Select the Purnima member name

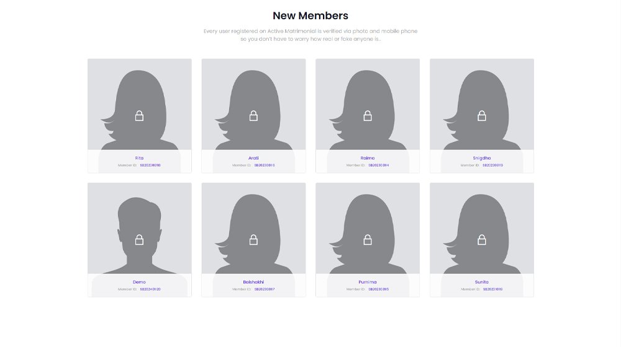click(368, 282)
